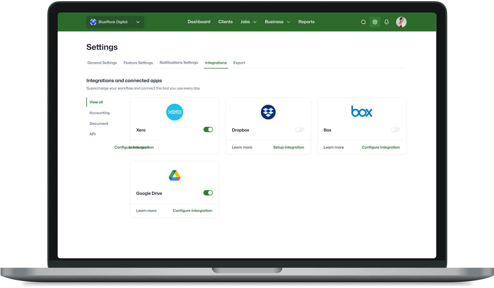Screen dimensions: 494x288
Task: Click the Xero logo
Action: tap(174, 112)
